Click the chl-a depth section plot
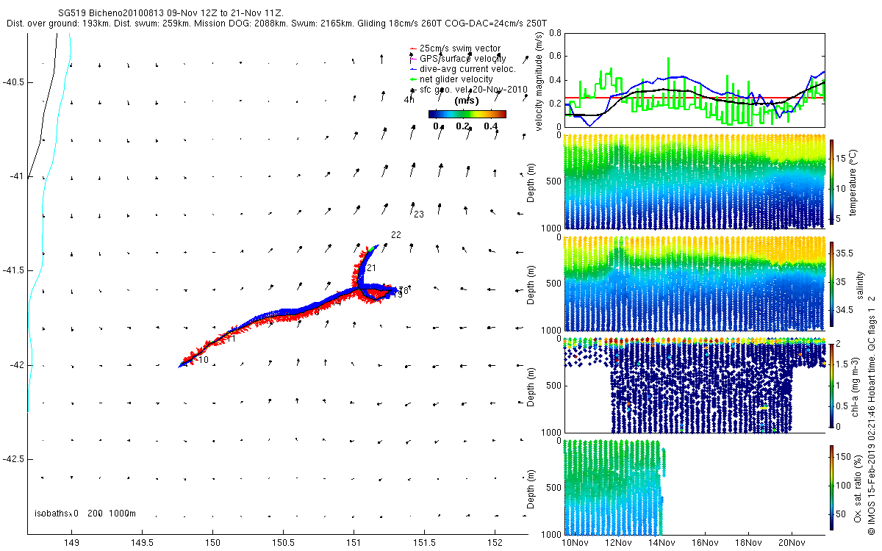882x551 pixels. pyautogui.click(x=694, y=385)
